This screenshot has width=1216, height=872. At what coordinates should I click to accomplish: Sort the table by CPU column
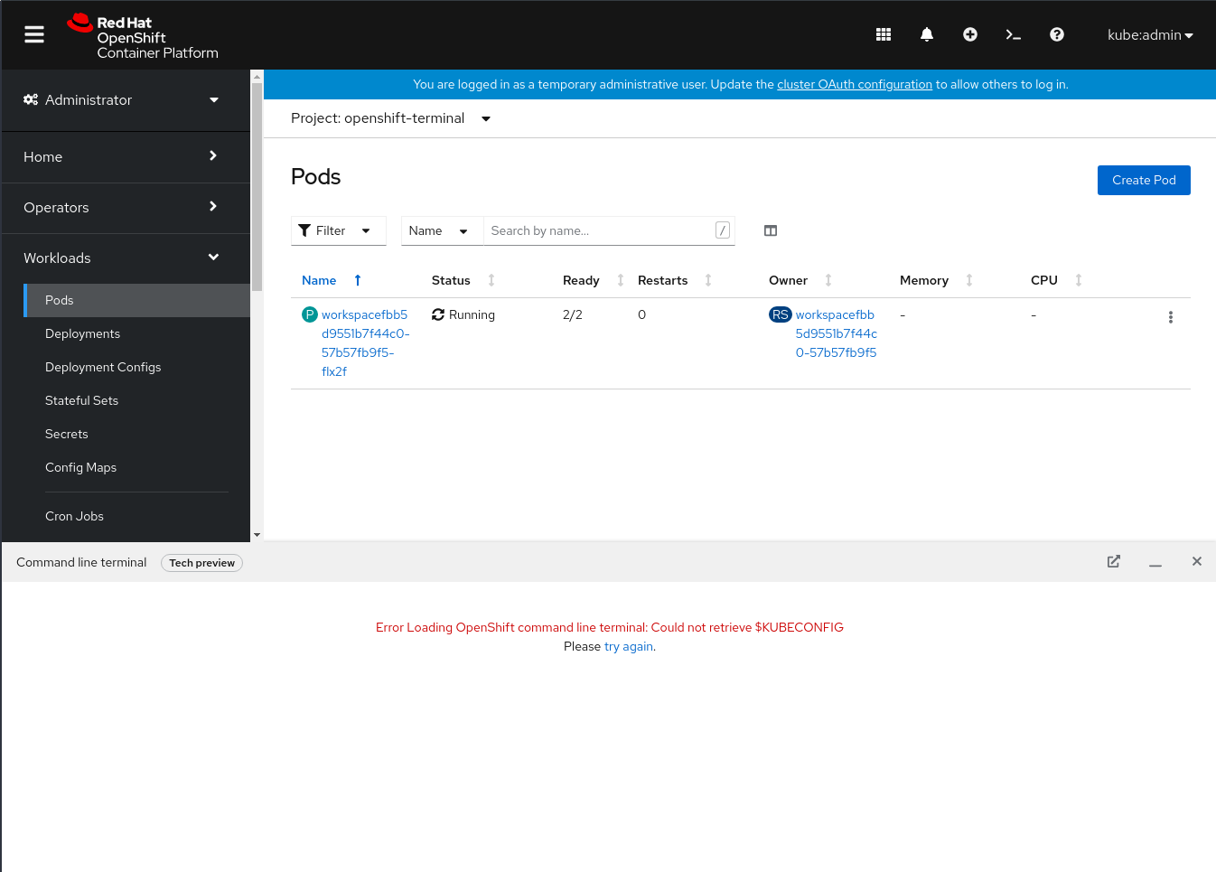(x=1057, y=280)
